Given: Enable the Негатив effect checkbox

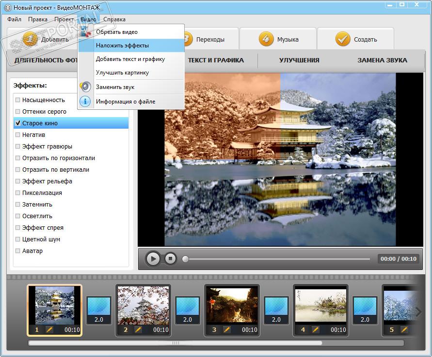Looking at the screenshot, I should click(x=18, y=135).
